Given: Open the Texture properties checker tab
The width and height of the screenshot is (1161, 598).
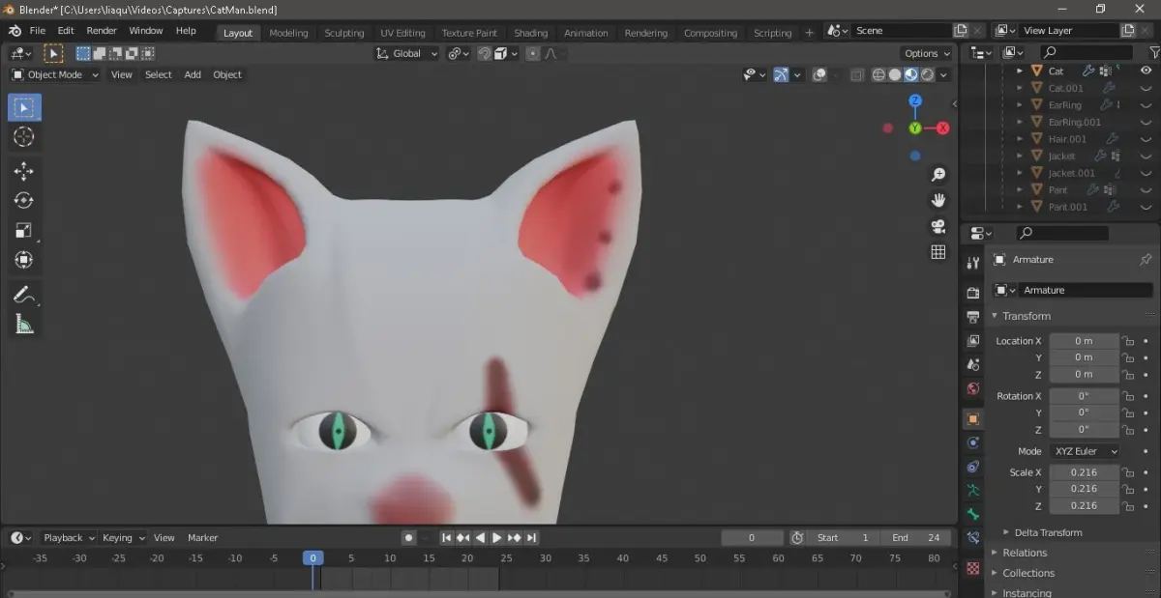Looking at the screenshot, I should tap(973, 569).
